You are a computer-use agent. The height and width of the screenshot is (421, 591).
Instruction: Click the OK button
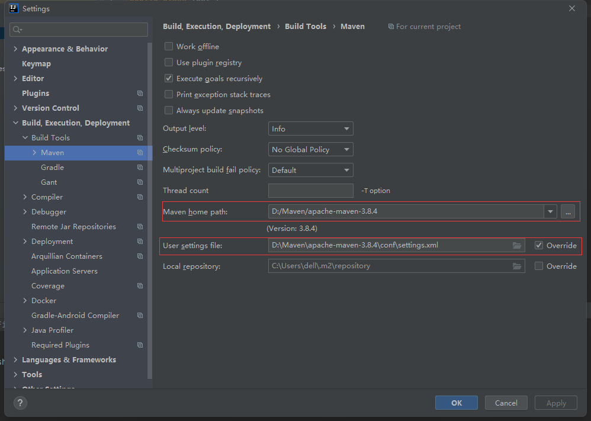(456, 403)
